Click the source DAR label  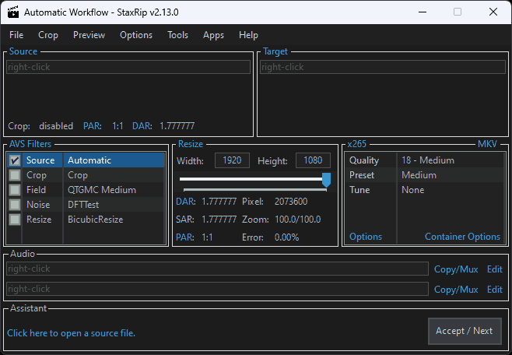(x=142, y=126)
